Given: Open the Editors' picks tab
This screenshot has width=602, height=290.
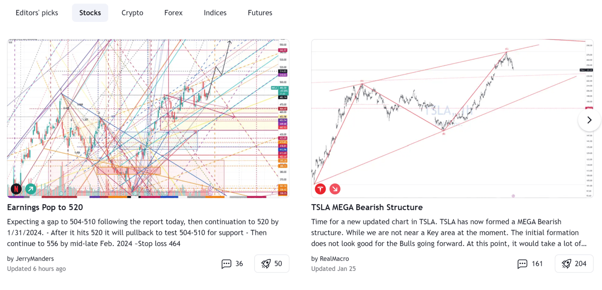Looking at the screenshot, I should click(36, 13).
